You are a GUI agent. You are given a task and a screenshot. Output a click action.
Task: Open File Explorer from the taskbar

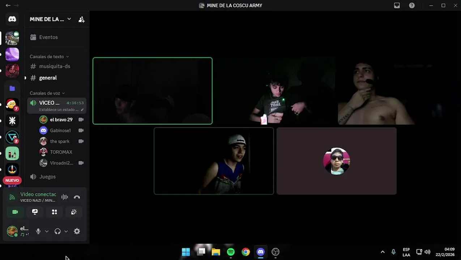click(216, 252)
